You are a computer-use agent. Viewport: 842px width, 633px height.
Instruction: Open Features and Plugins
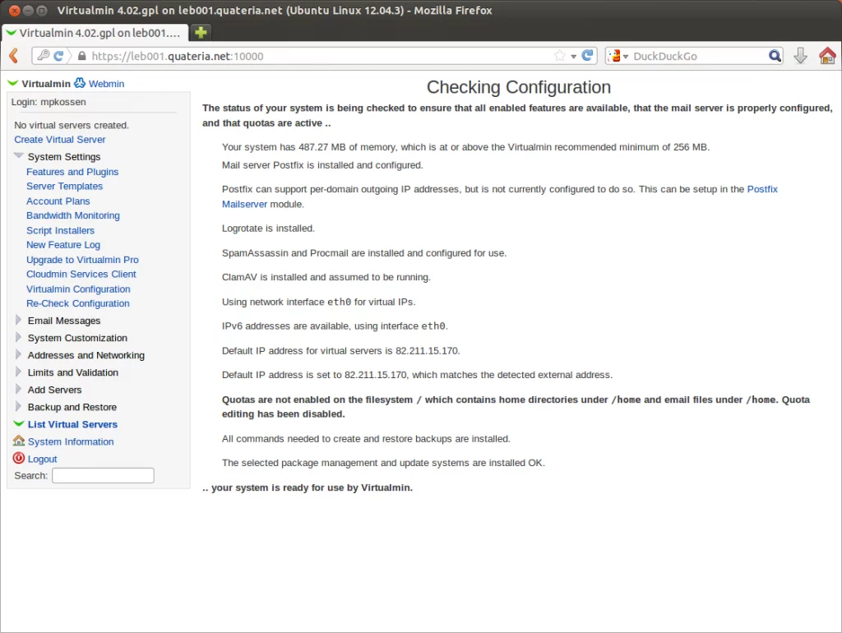(72, 172)
